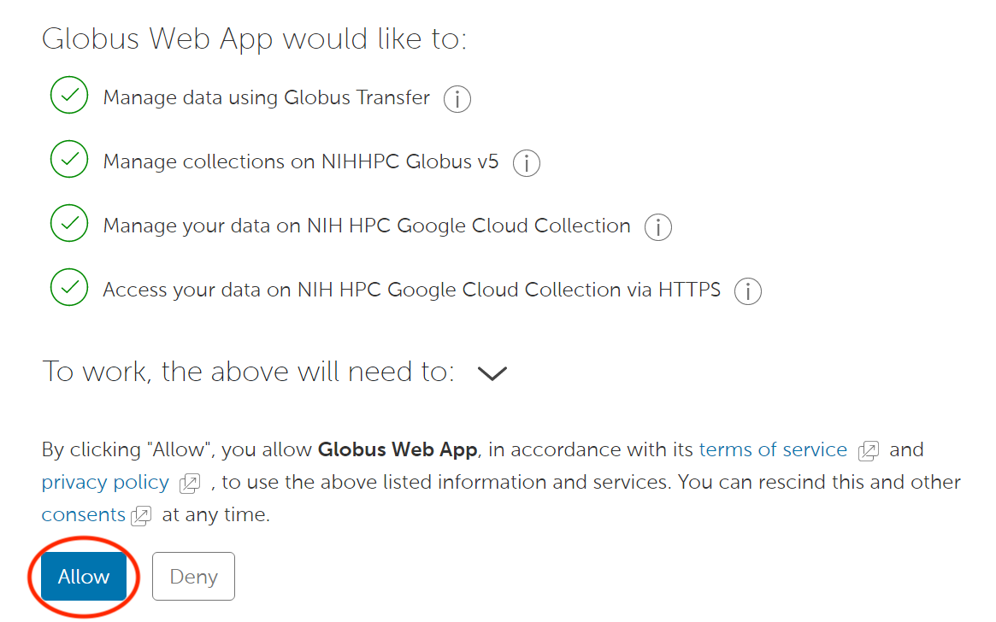Click checkmark beside Manage your data on Google Cloud
The width and height of the screenshot is (996, 622).
coord(69,223)
